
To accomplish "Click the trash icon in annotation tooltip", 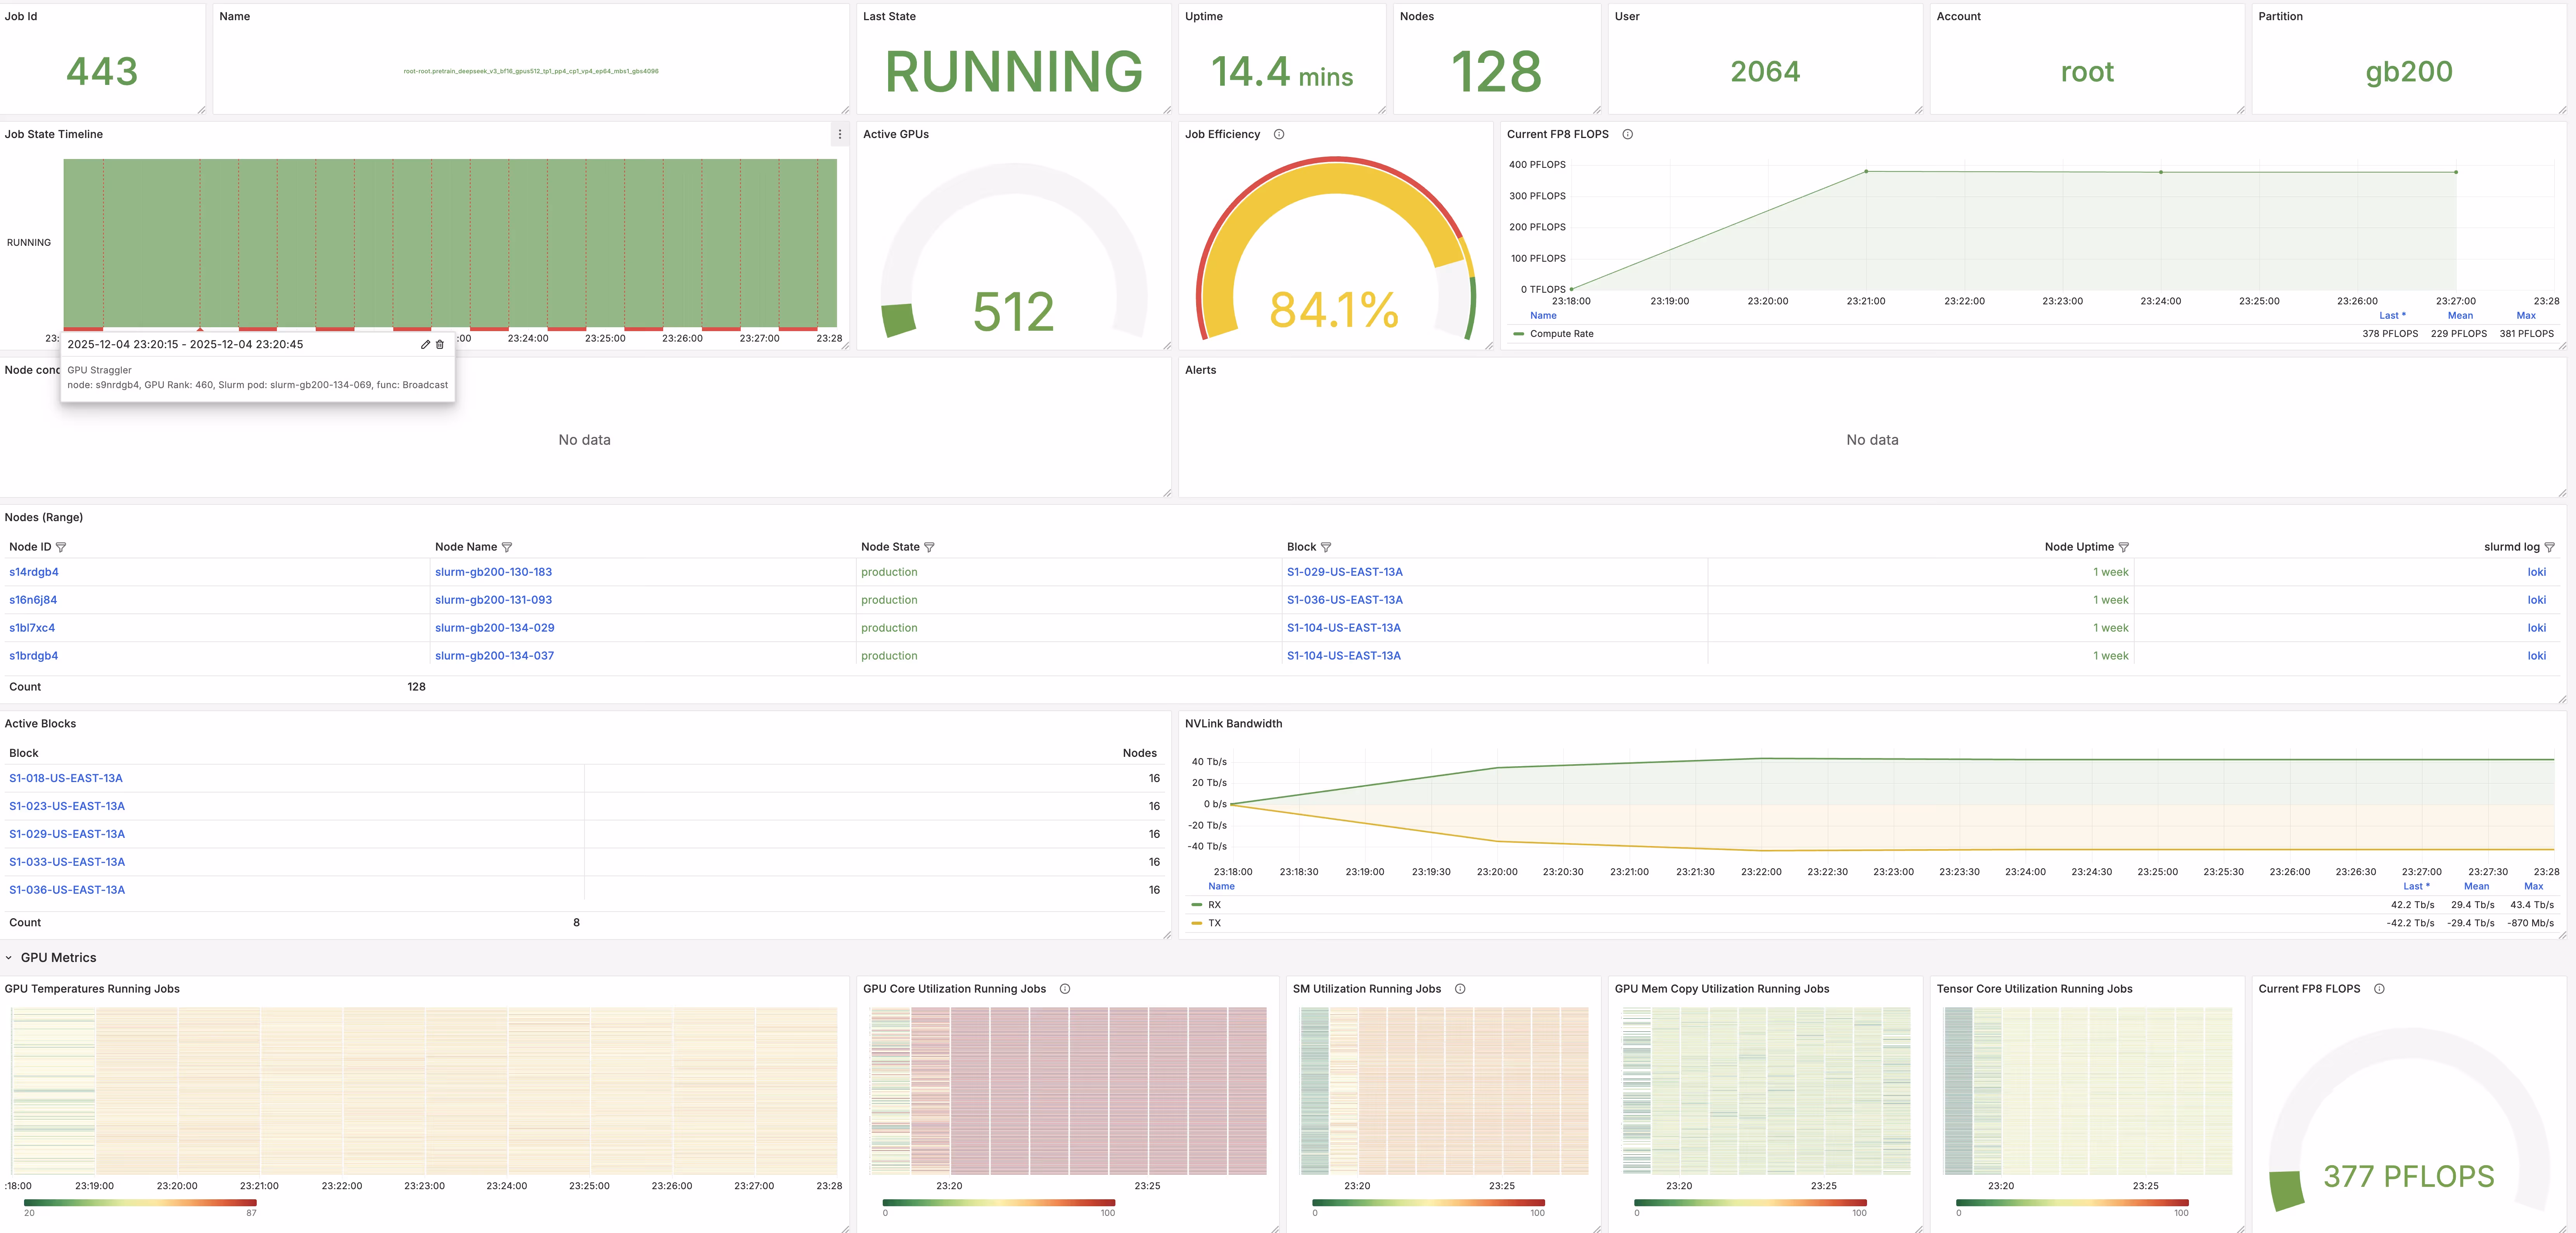I will 440,344.
